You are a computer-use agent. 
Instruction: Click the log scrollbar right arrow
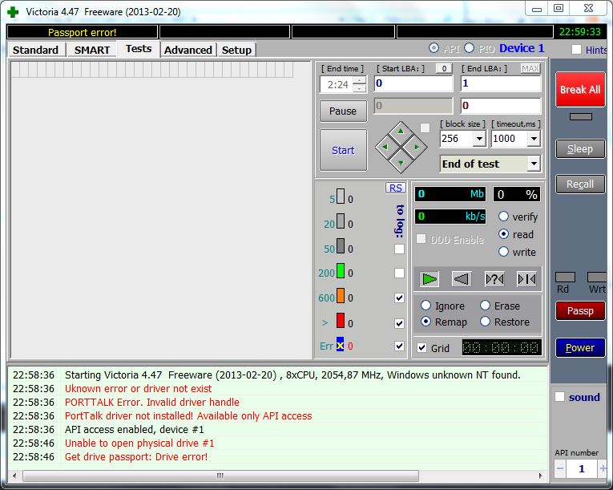tap(541, 476)
